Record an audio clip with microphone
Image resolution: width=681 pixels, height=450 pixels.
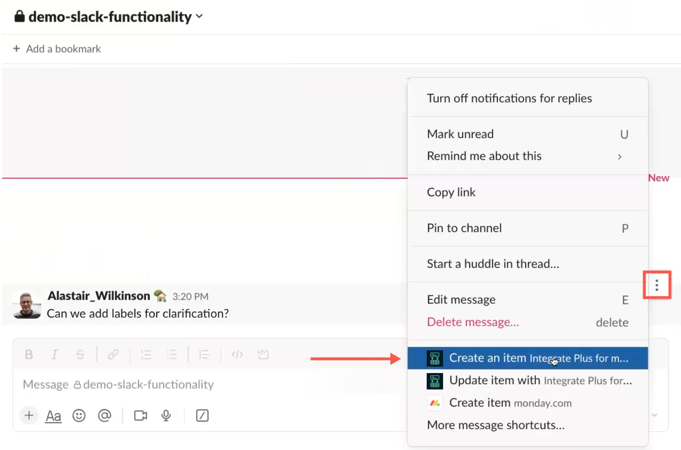(x=166, y=415)
